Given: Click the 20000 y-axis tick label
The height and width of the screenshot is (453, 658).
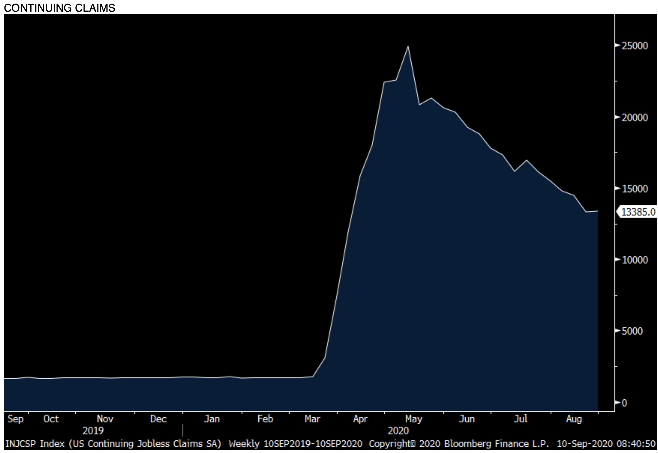Looking at the screenshot, I should tap(635, 117).
